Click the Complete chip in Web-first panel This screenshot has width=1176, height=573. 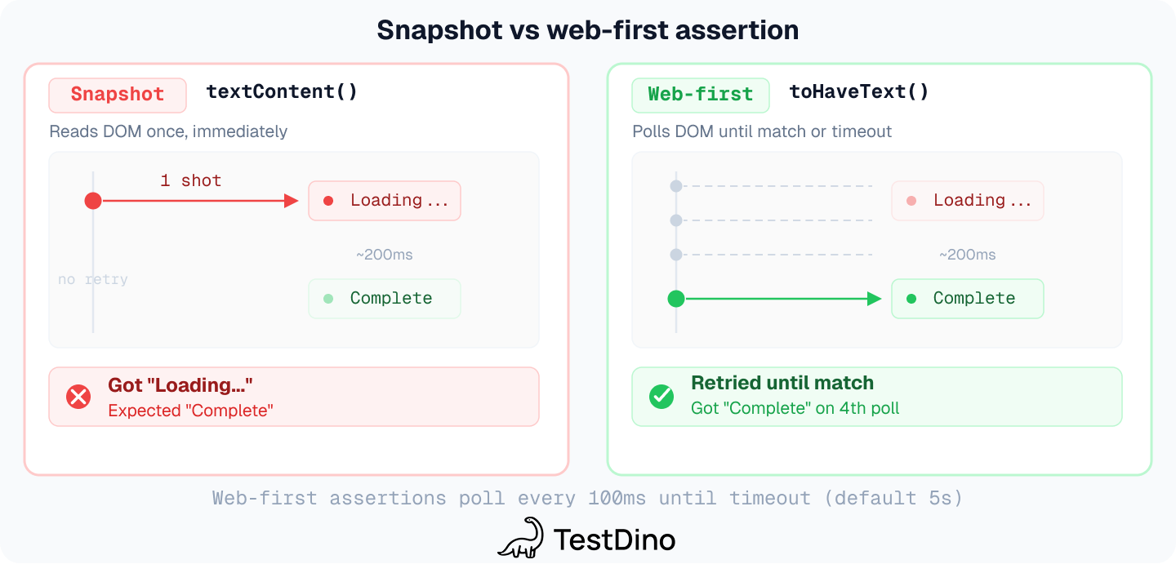click(968, 299)
